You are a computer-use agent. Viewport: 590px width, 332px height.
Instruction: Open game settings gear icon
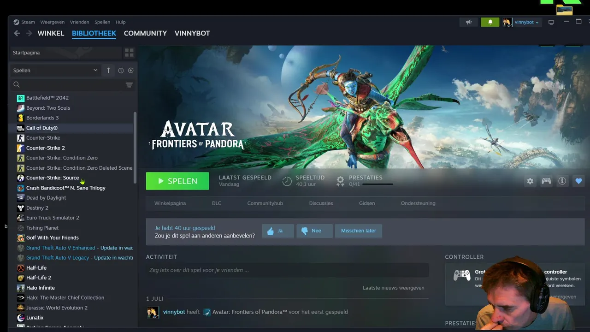click(530, 181)
